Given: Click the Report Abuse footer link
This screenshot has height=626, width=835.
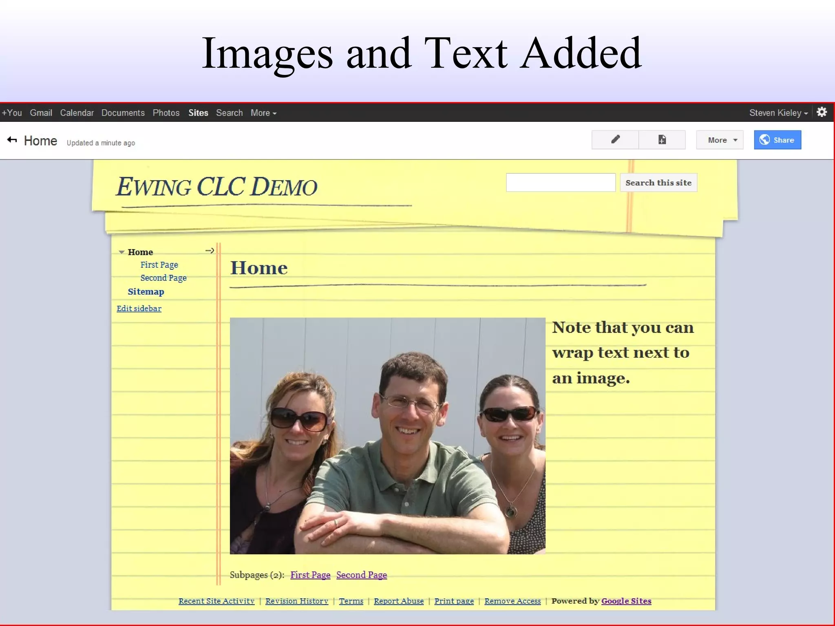Looking at the screenshot, I should coord(399,601).
